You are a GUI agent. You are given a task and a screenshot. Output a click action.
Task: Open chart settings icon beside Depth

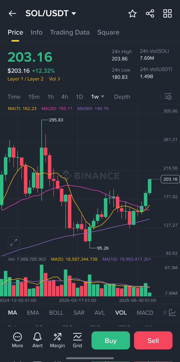168,97
